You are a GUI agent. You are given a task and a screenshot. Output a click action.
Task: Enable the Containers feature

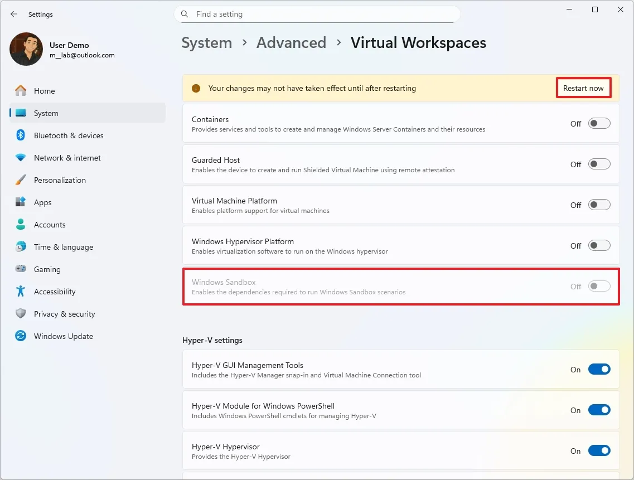(599, 123)
